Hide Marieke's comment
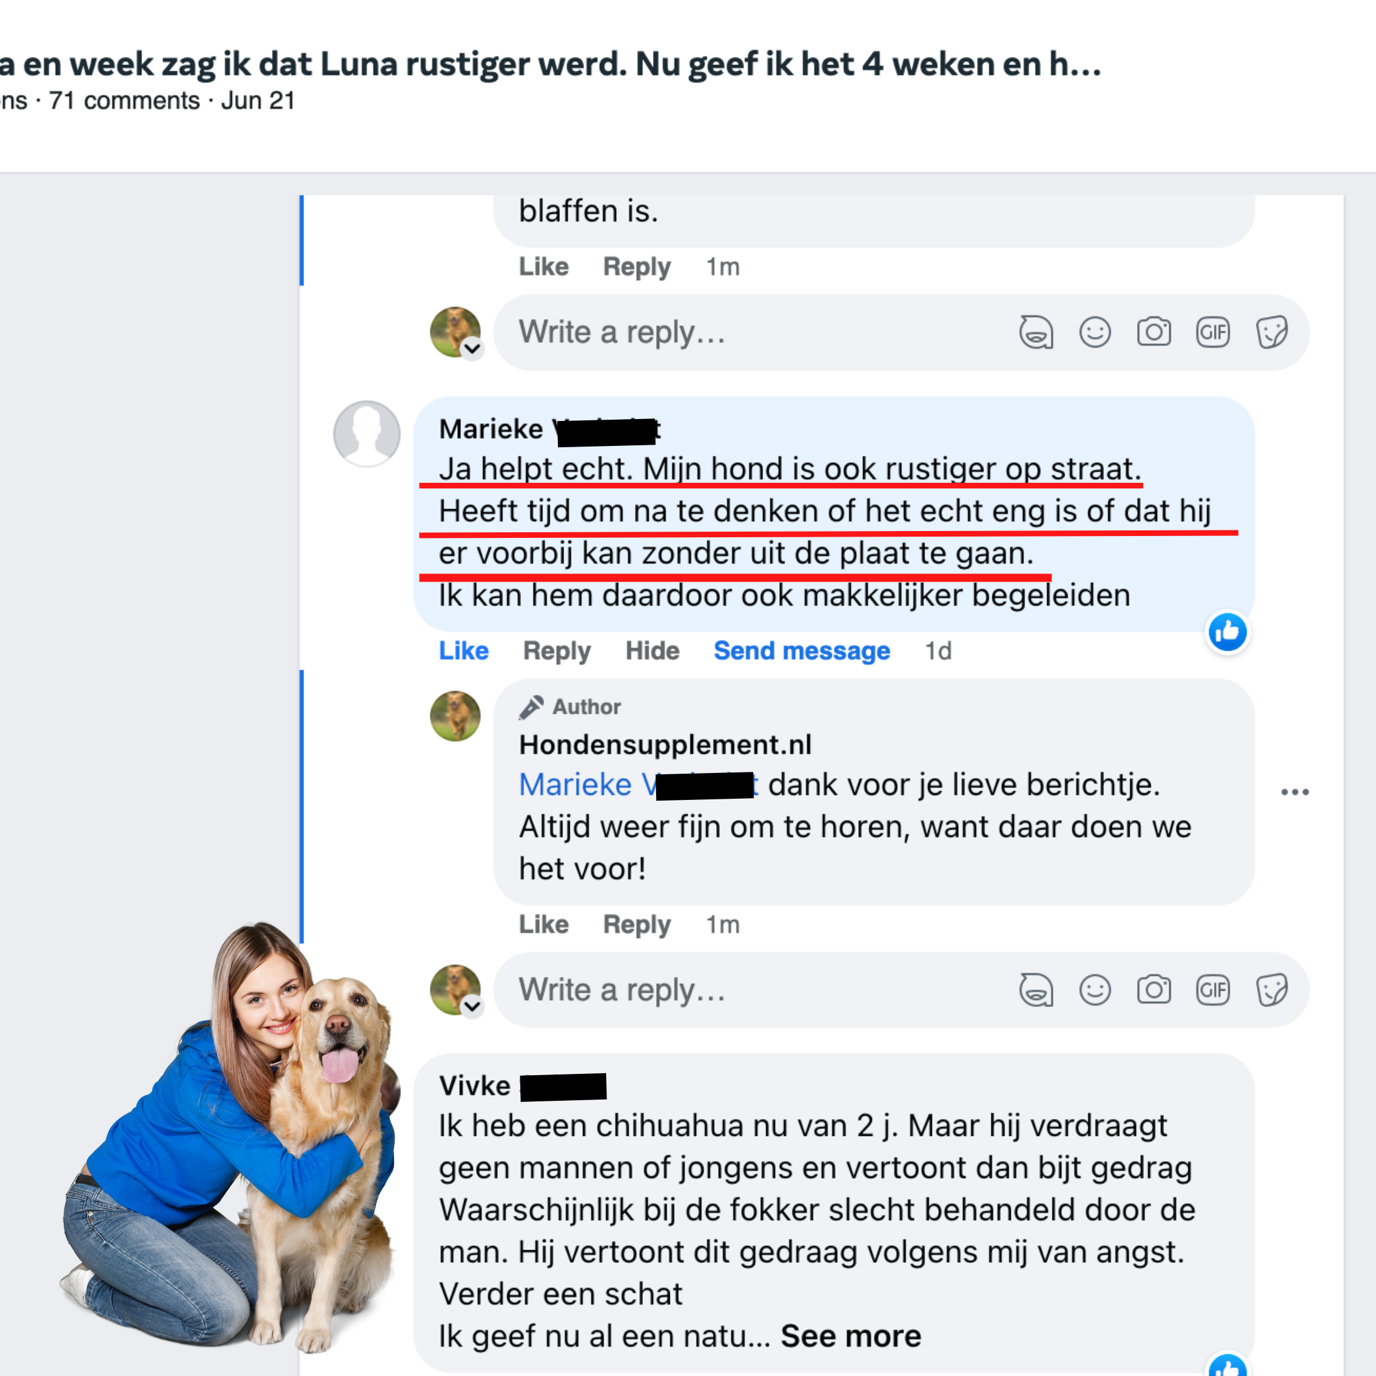1376x1376 pixels. [652, 651]
